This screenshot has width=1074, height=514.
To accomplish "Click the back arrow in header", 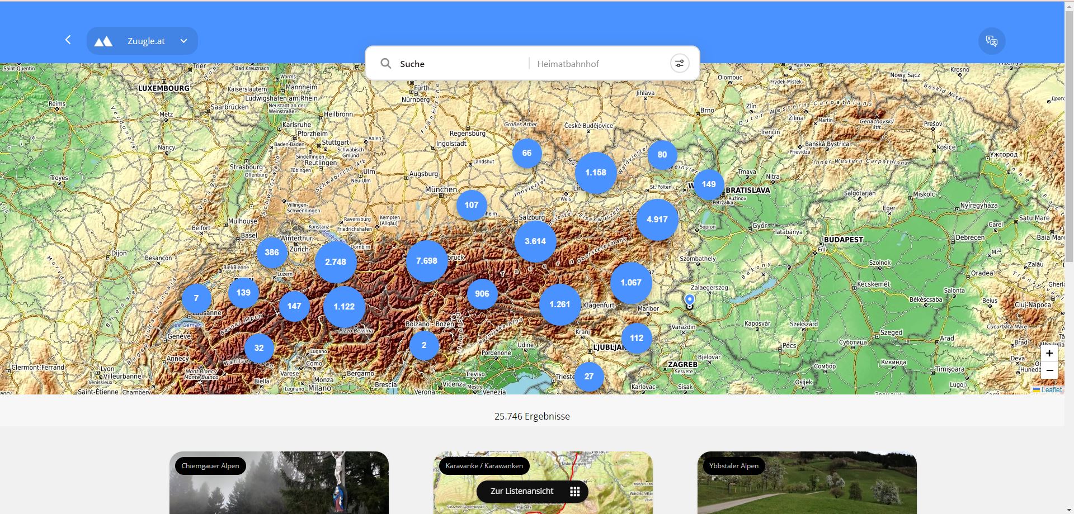I will [68, 40].
